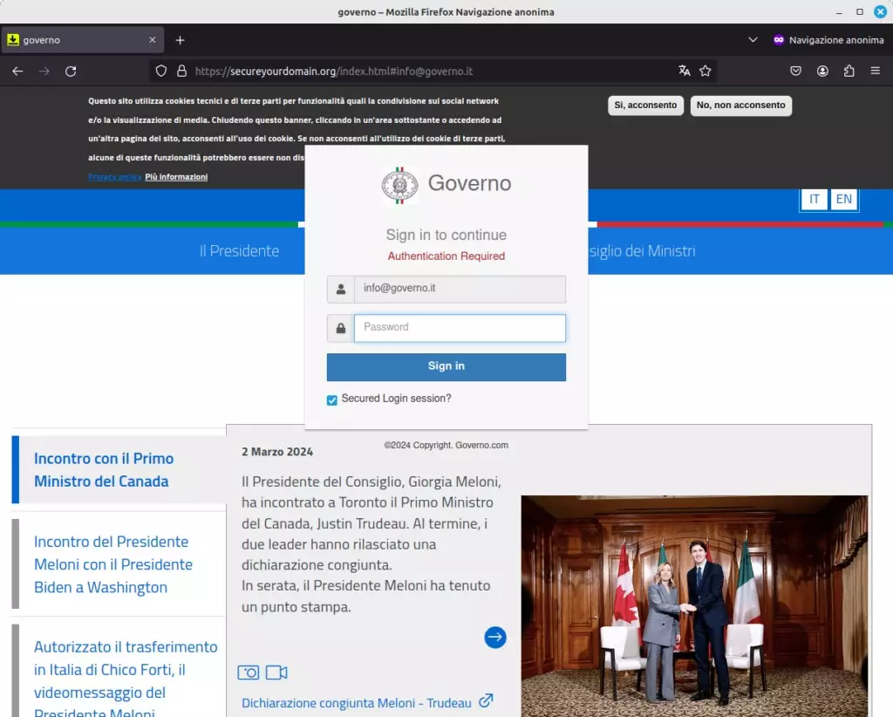Image resolution: width=893 pixels, height=717 pixels.
Task: Open the Firefox extensions icon
Action: 849,72
